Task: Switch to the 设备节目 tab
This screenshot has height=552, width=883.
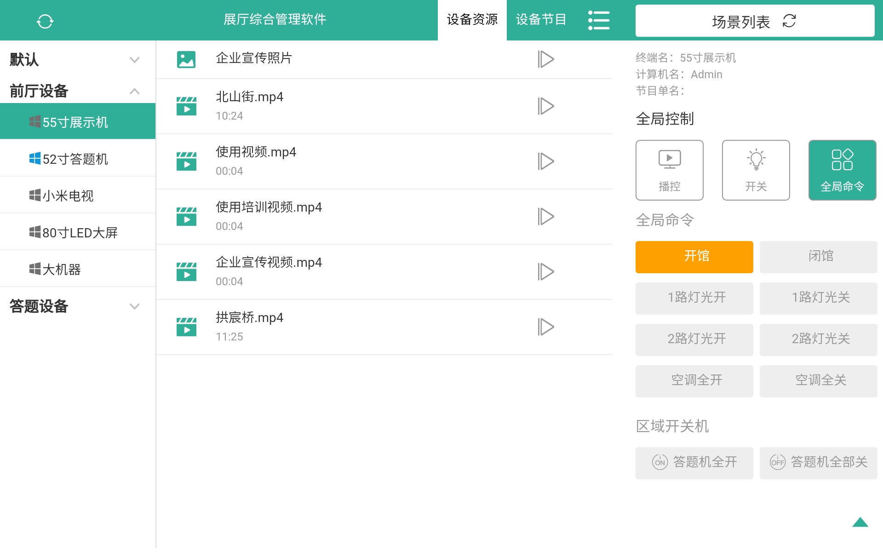Action: pos(541,20)
